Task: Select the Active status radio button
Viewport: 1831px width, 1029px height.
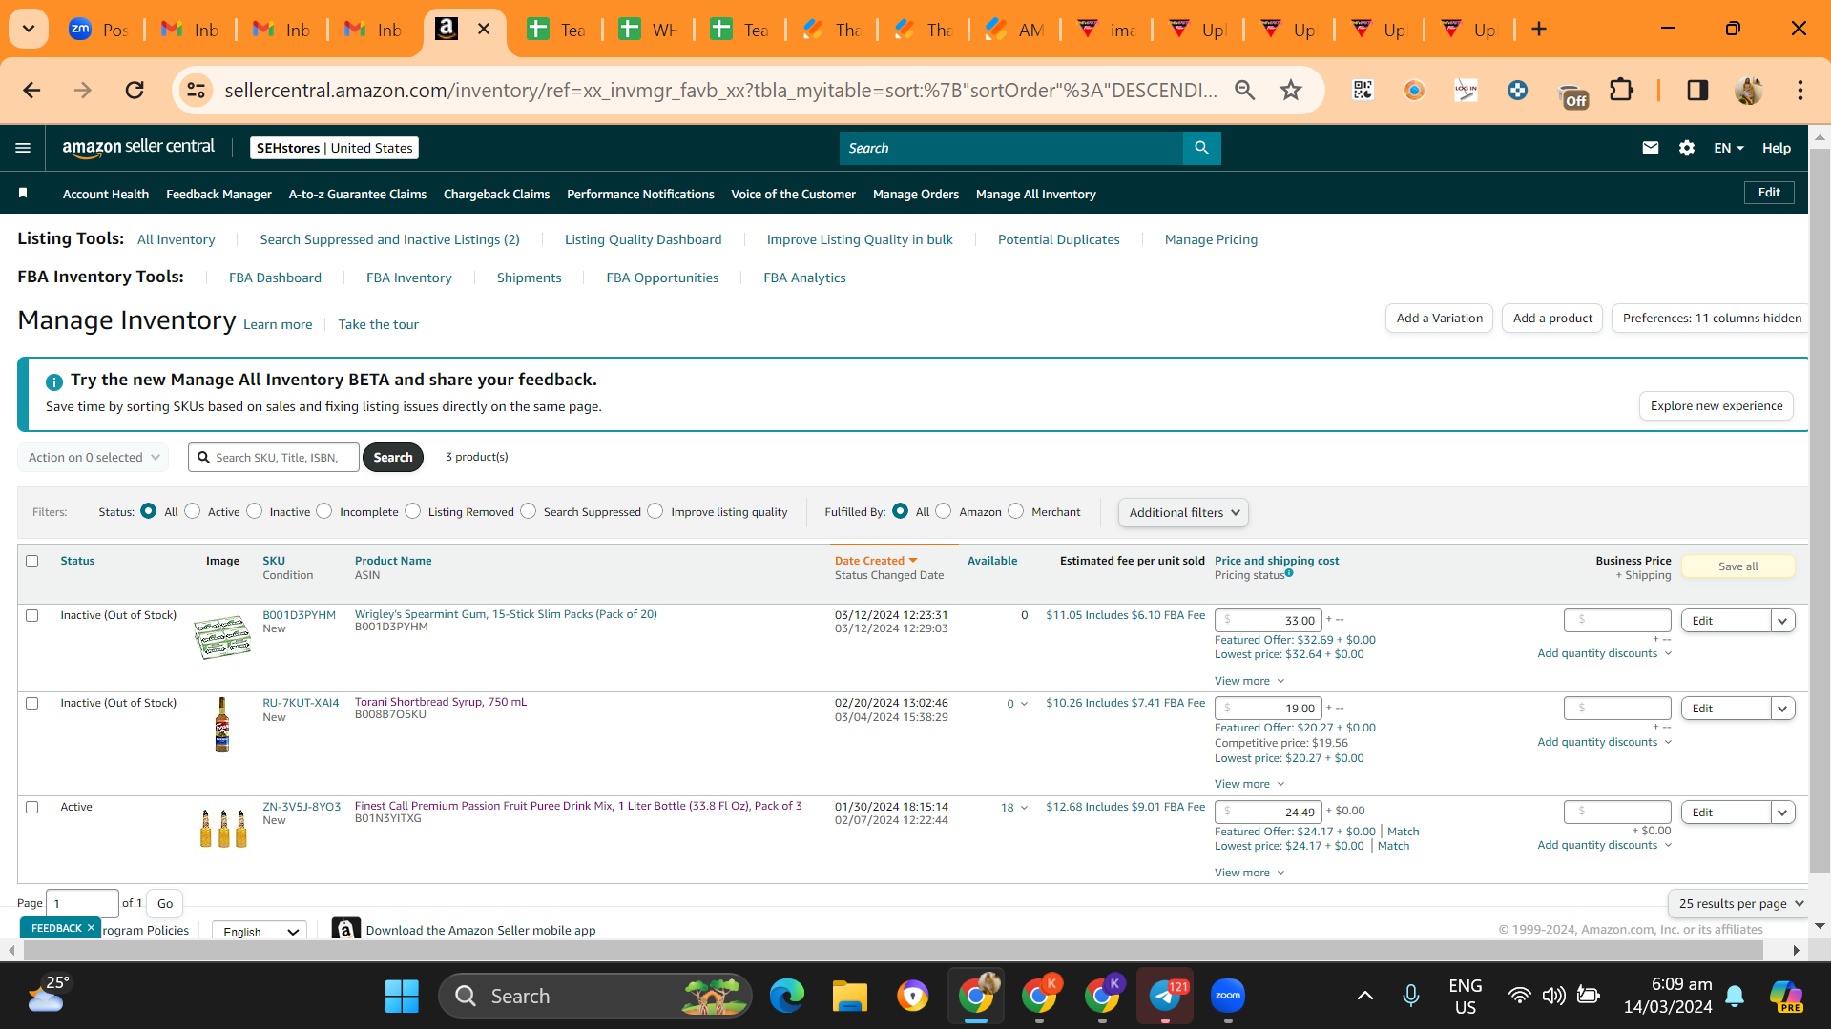Action: click(x=193, y=511)
